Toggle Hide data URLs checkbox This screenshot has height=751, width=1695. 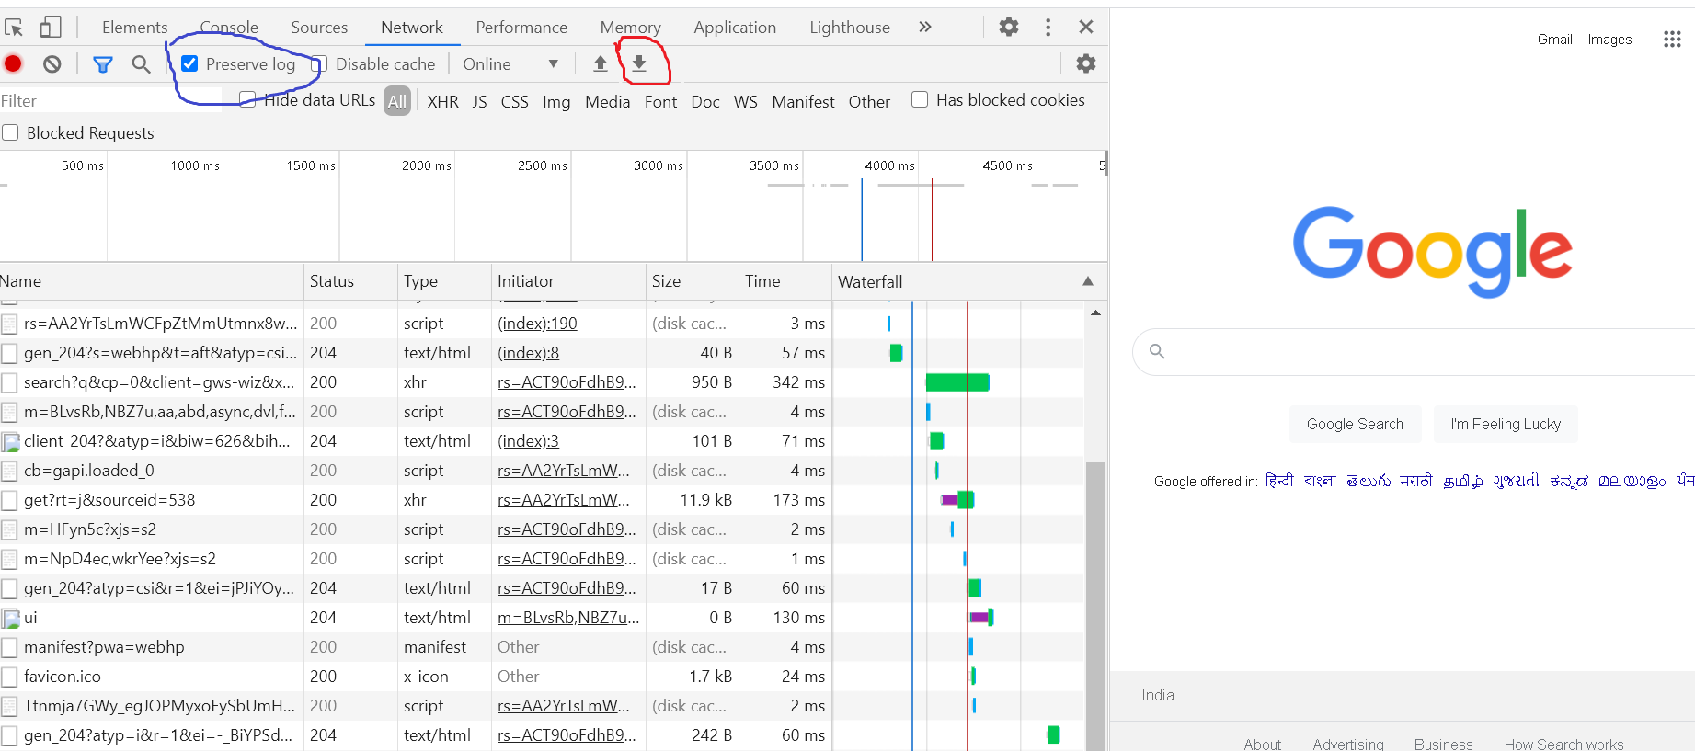click(x=247, y=99)
